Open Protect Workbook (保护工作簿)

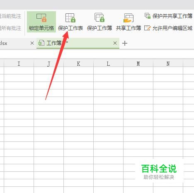(99, 22)
